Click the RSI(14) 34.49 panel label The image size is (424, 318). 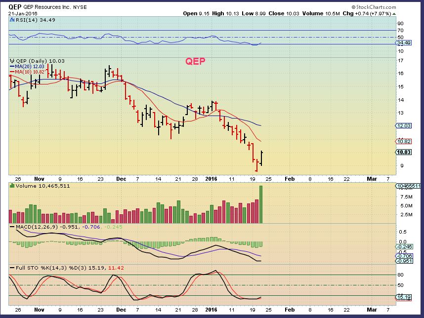36,20
